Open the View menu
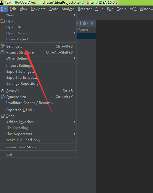This screenshot has width=153, height=193. pos(24,9)
